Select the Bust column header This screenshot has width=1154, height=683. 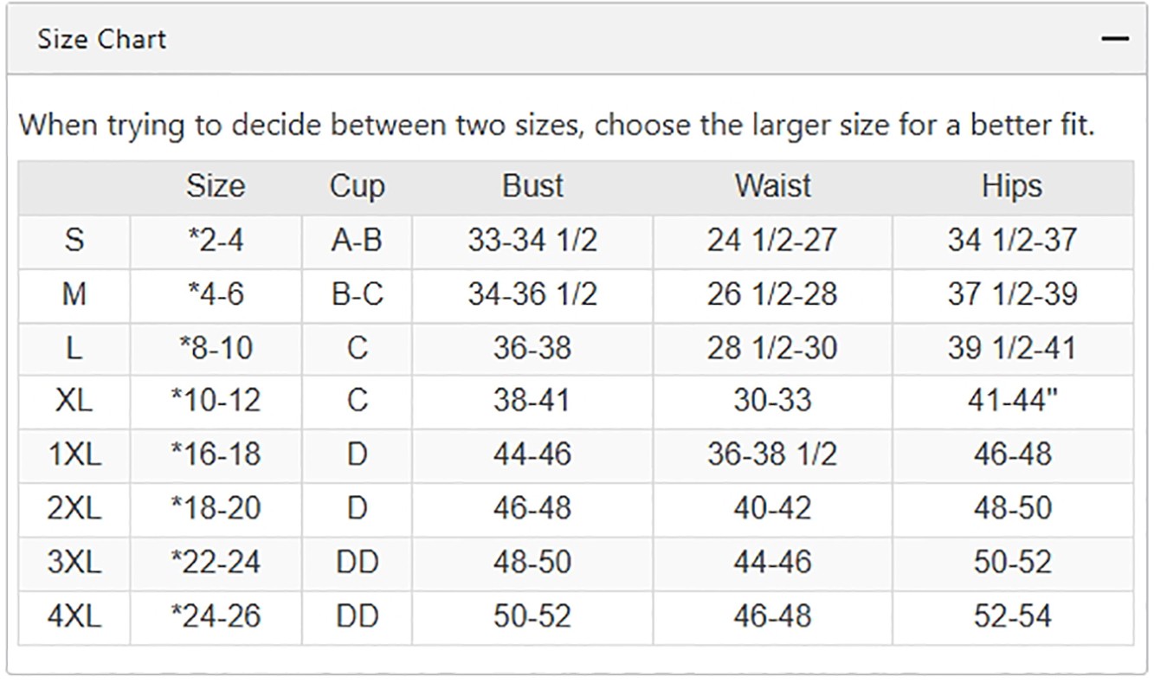532,186
